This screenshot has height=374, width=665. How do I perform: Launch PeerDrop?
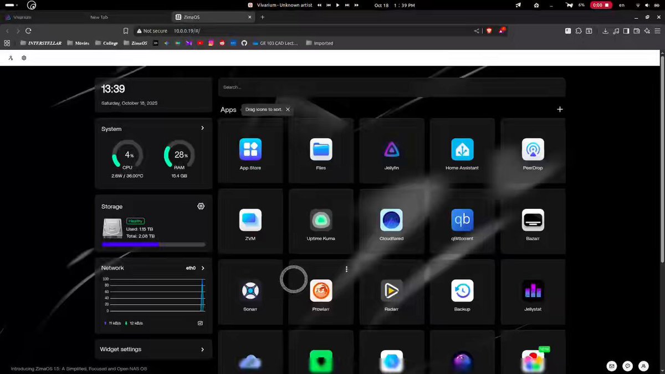pos(533,150)
